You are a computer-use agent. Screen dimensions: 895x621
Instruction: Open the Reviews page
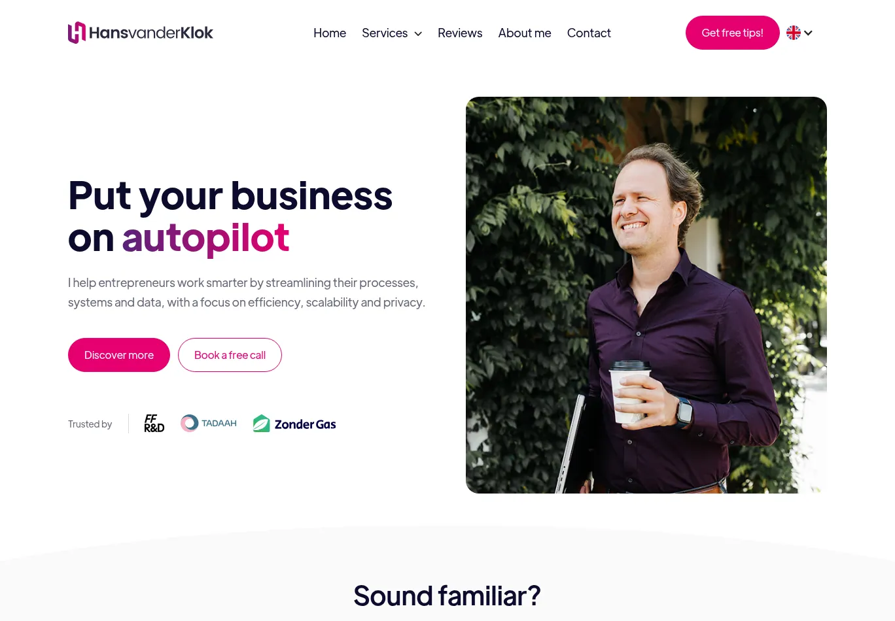(x=460, y=33)
